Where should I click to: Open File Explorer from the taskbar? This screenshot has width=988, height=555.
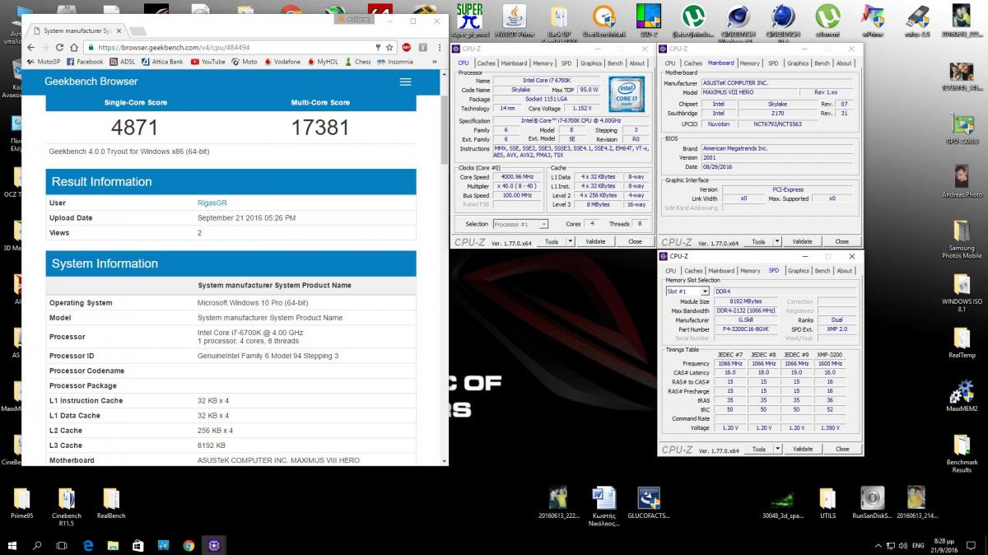[x=113, y=545]
